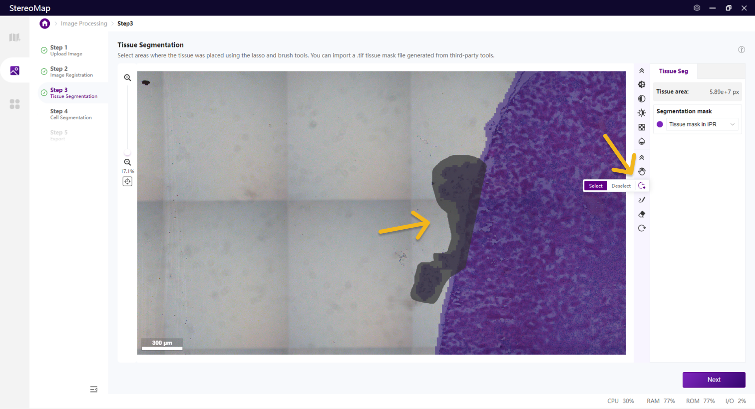Set lasso mode to Select
This screenshot has width=755, height=409.
click(595, 186)
